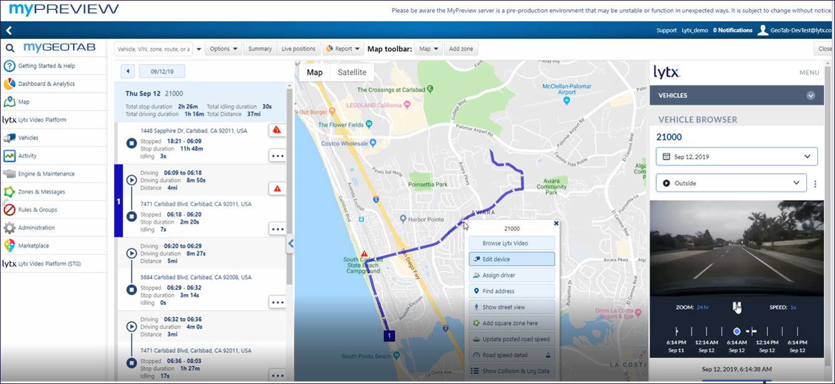The image size is (835, 384).
Task: Open Rules & Groups section
Action: coord(37,210)
